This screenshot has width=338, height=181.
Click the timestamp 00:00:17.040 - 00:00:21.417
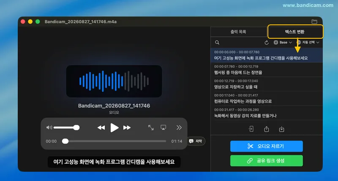[x=236, y=95]
